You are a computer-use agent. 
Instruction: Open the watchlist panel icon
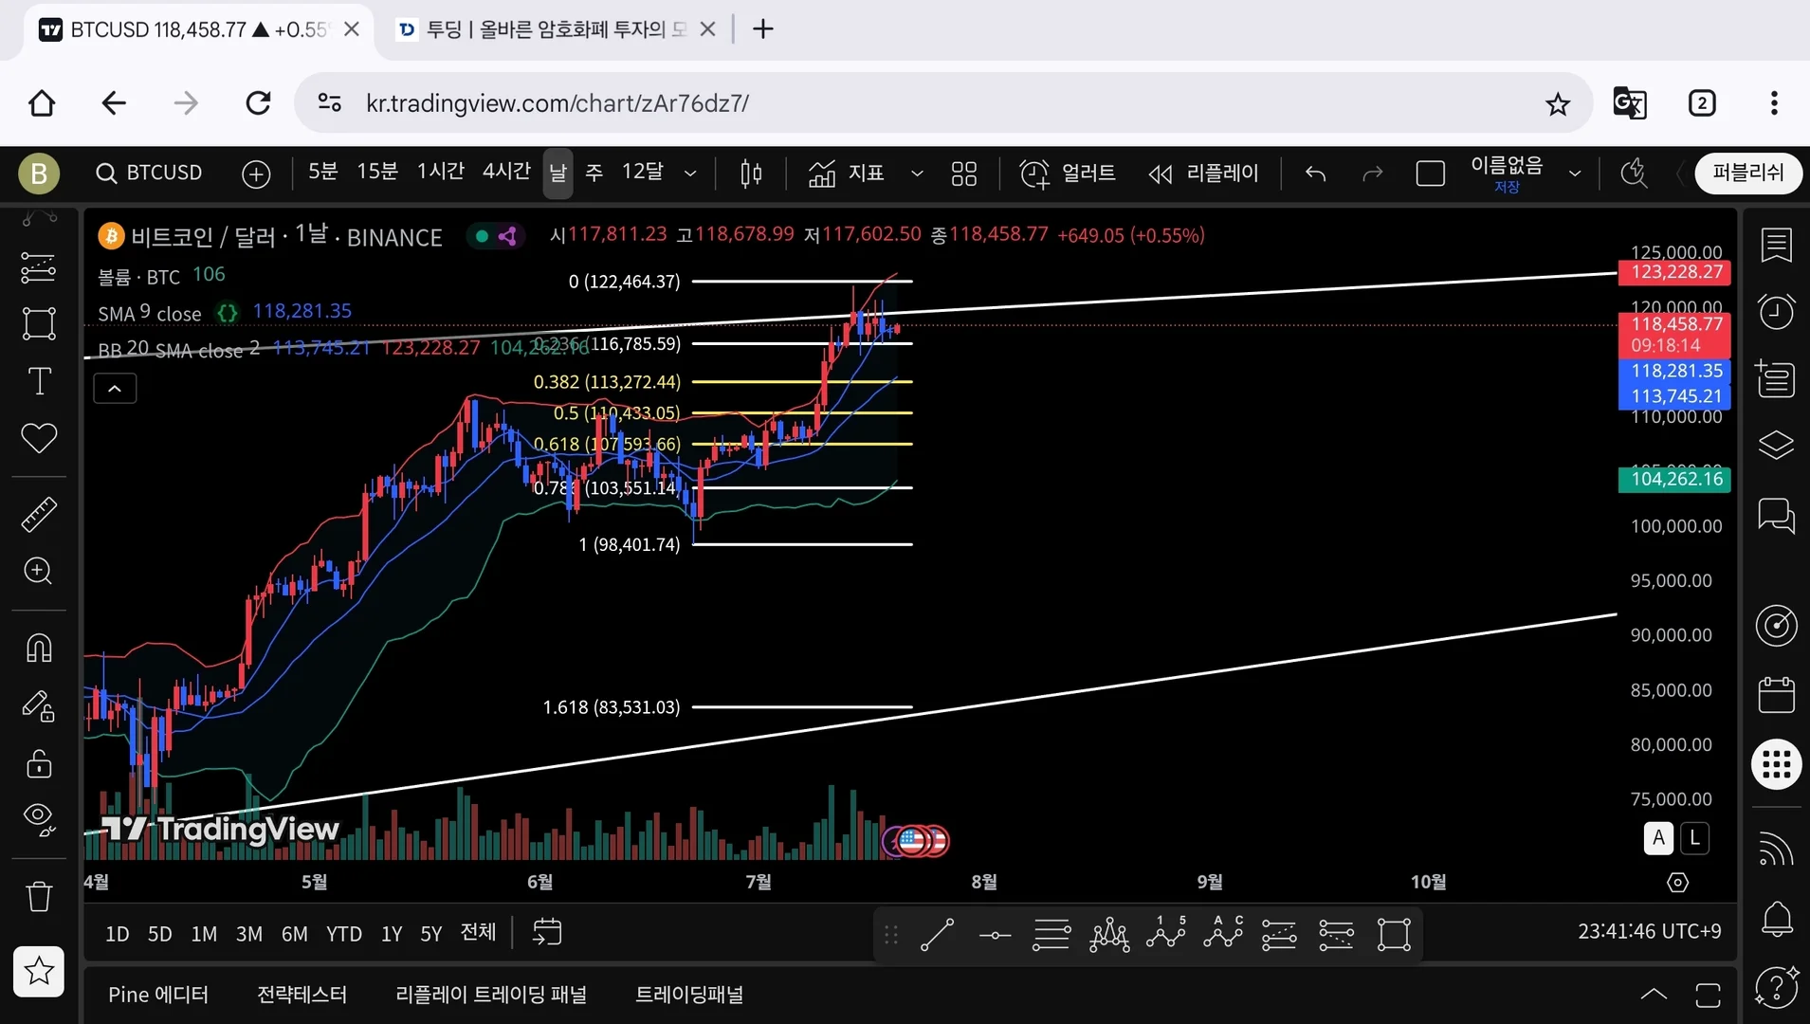1776,246
